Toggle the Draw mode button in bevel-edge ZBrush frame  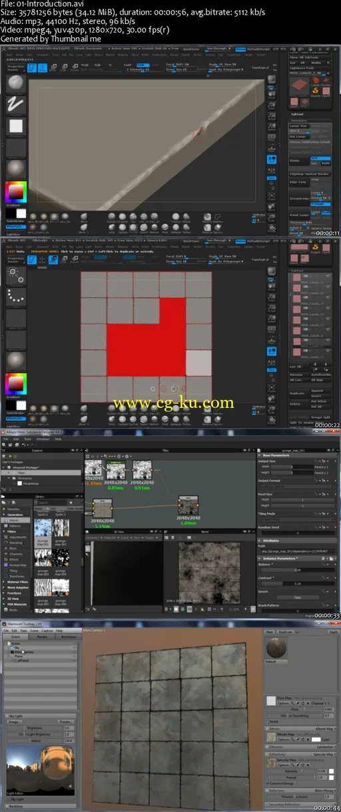pyautogui.click(x=43, y=68)
